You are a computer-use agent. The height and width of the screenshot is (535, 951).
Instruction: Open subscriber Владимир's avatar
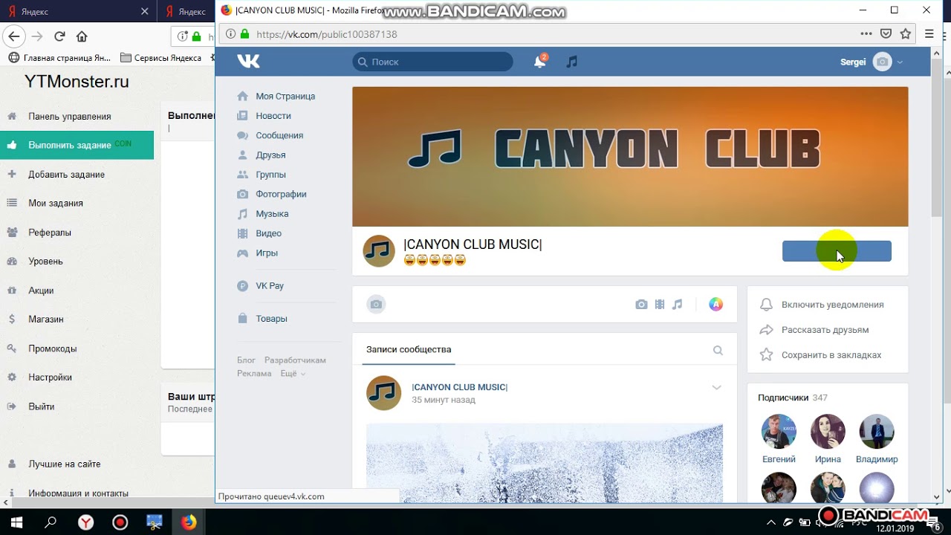point(877,431)
